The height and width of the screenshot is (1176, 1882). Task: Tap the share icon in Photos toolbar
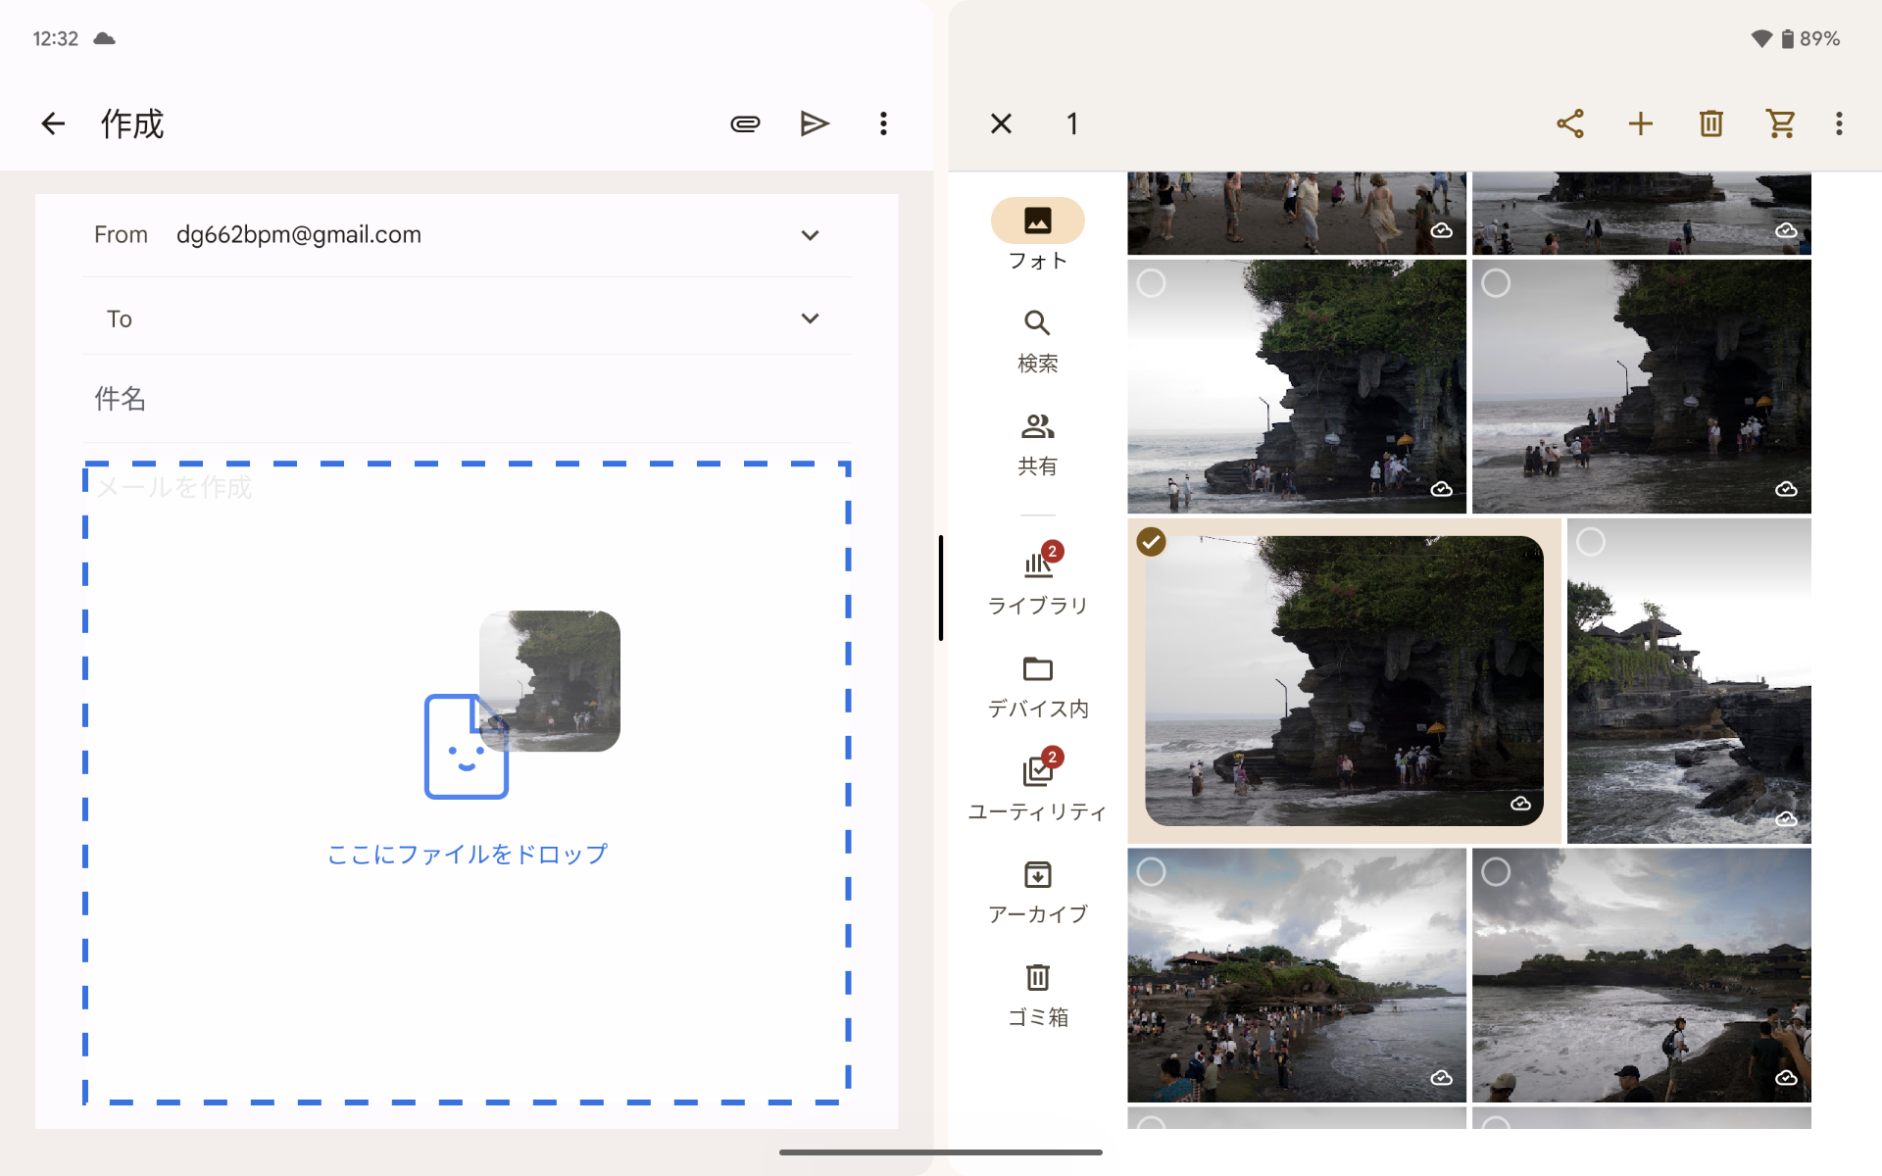[1570, 123]
